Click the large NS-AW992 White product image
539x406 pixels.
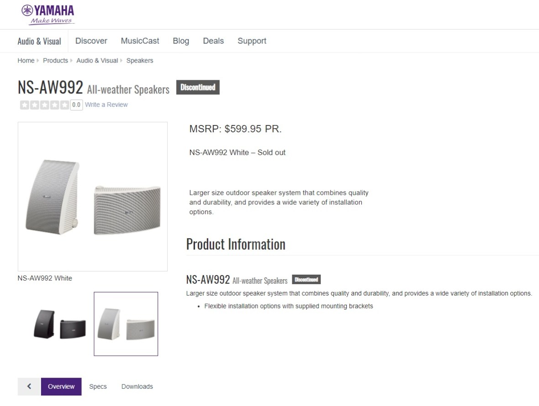pos(93,197)
